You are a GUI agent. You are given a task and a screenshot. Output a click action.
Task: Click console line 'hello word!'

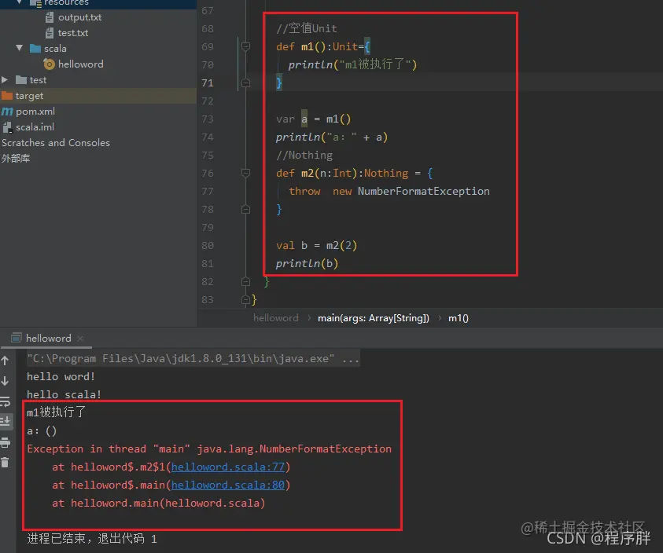point(61,377)
